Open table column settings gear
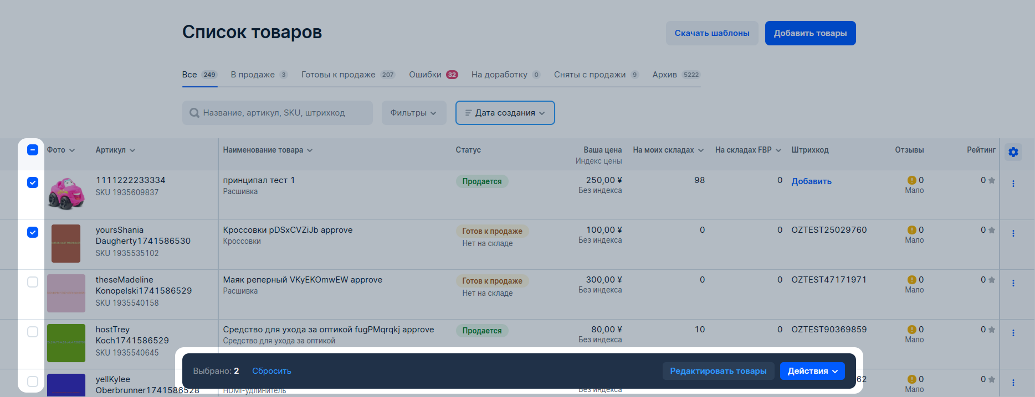This screenshot has width=1035, height=397. pos(1013,152)
